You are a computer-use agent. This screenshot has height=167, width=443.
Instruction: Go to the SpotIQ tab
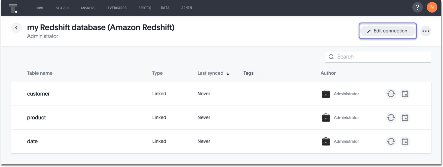(145, 8)
